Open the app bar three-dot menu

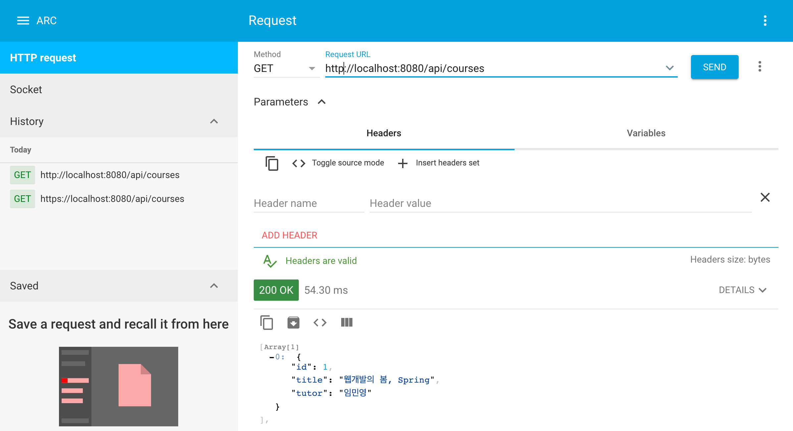click(765, 21)
